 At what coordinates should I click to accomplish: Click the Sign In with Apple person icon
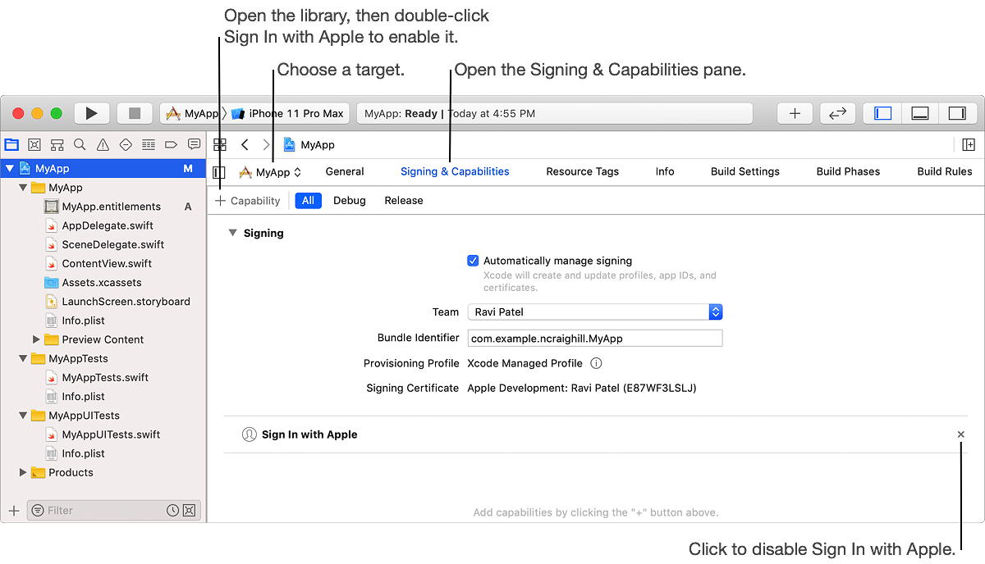250,434
